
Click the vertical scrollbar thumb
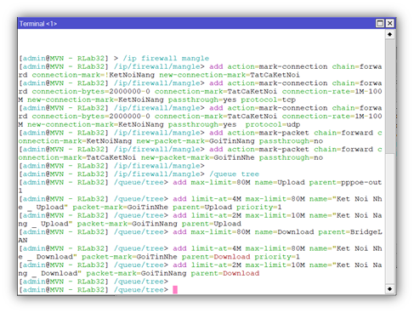(390, 96)
